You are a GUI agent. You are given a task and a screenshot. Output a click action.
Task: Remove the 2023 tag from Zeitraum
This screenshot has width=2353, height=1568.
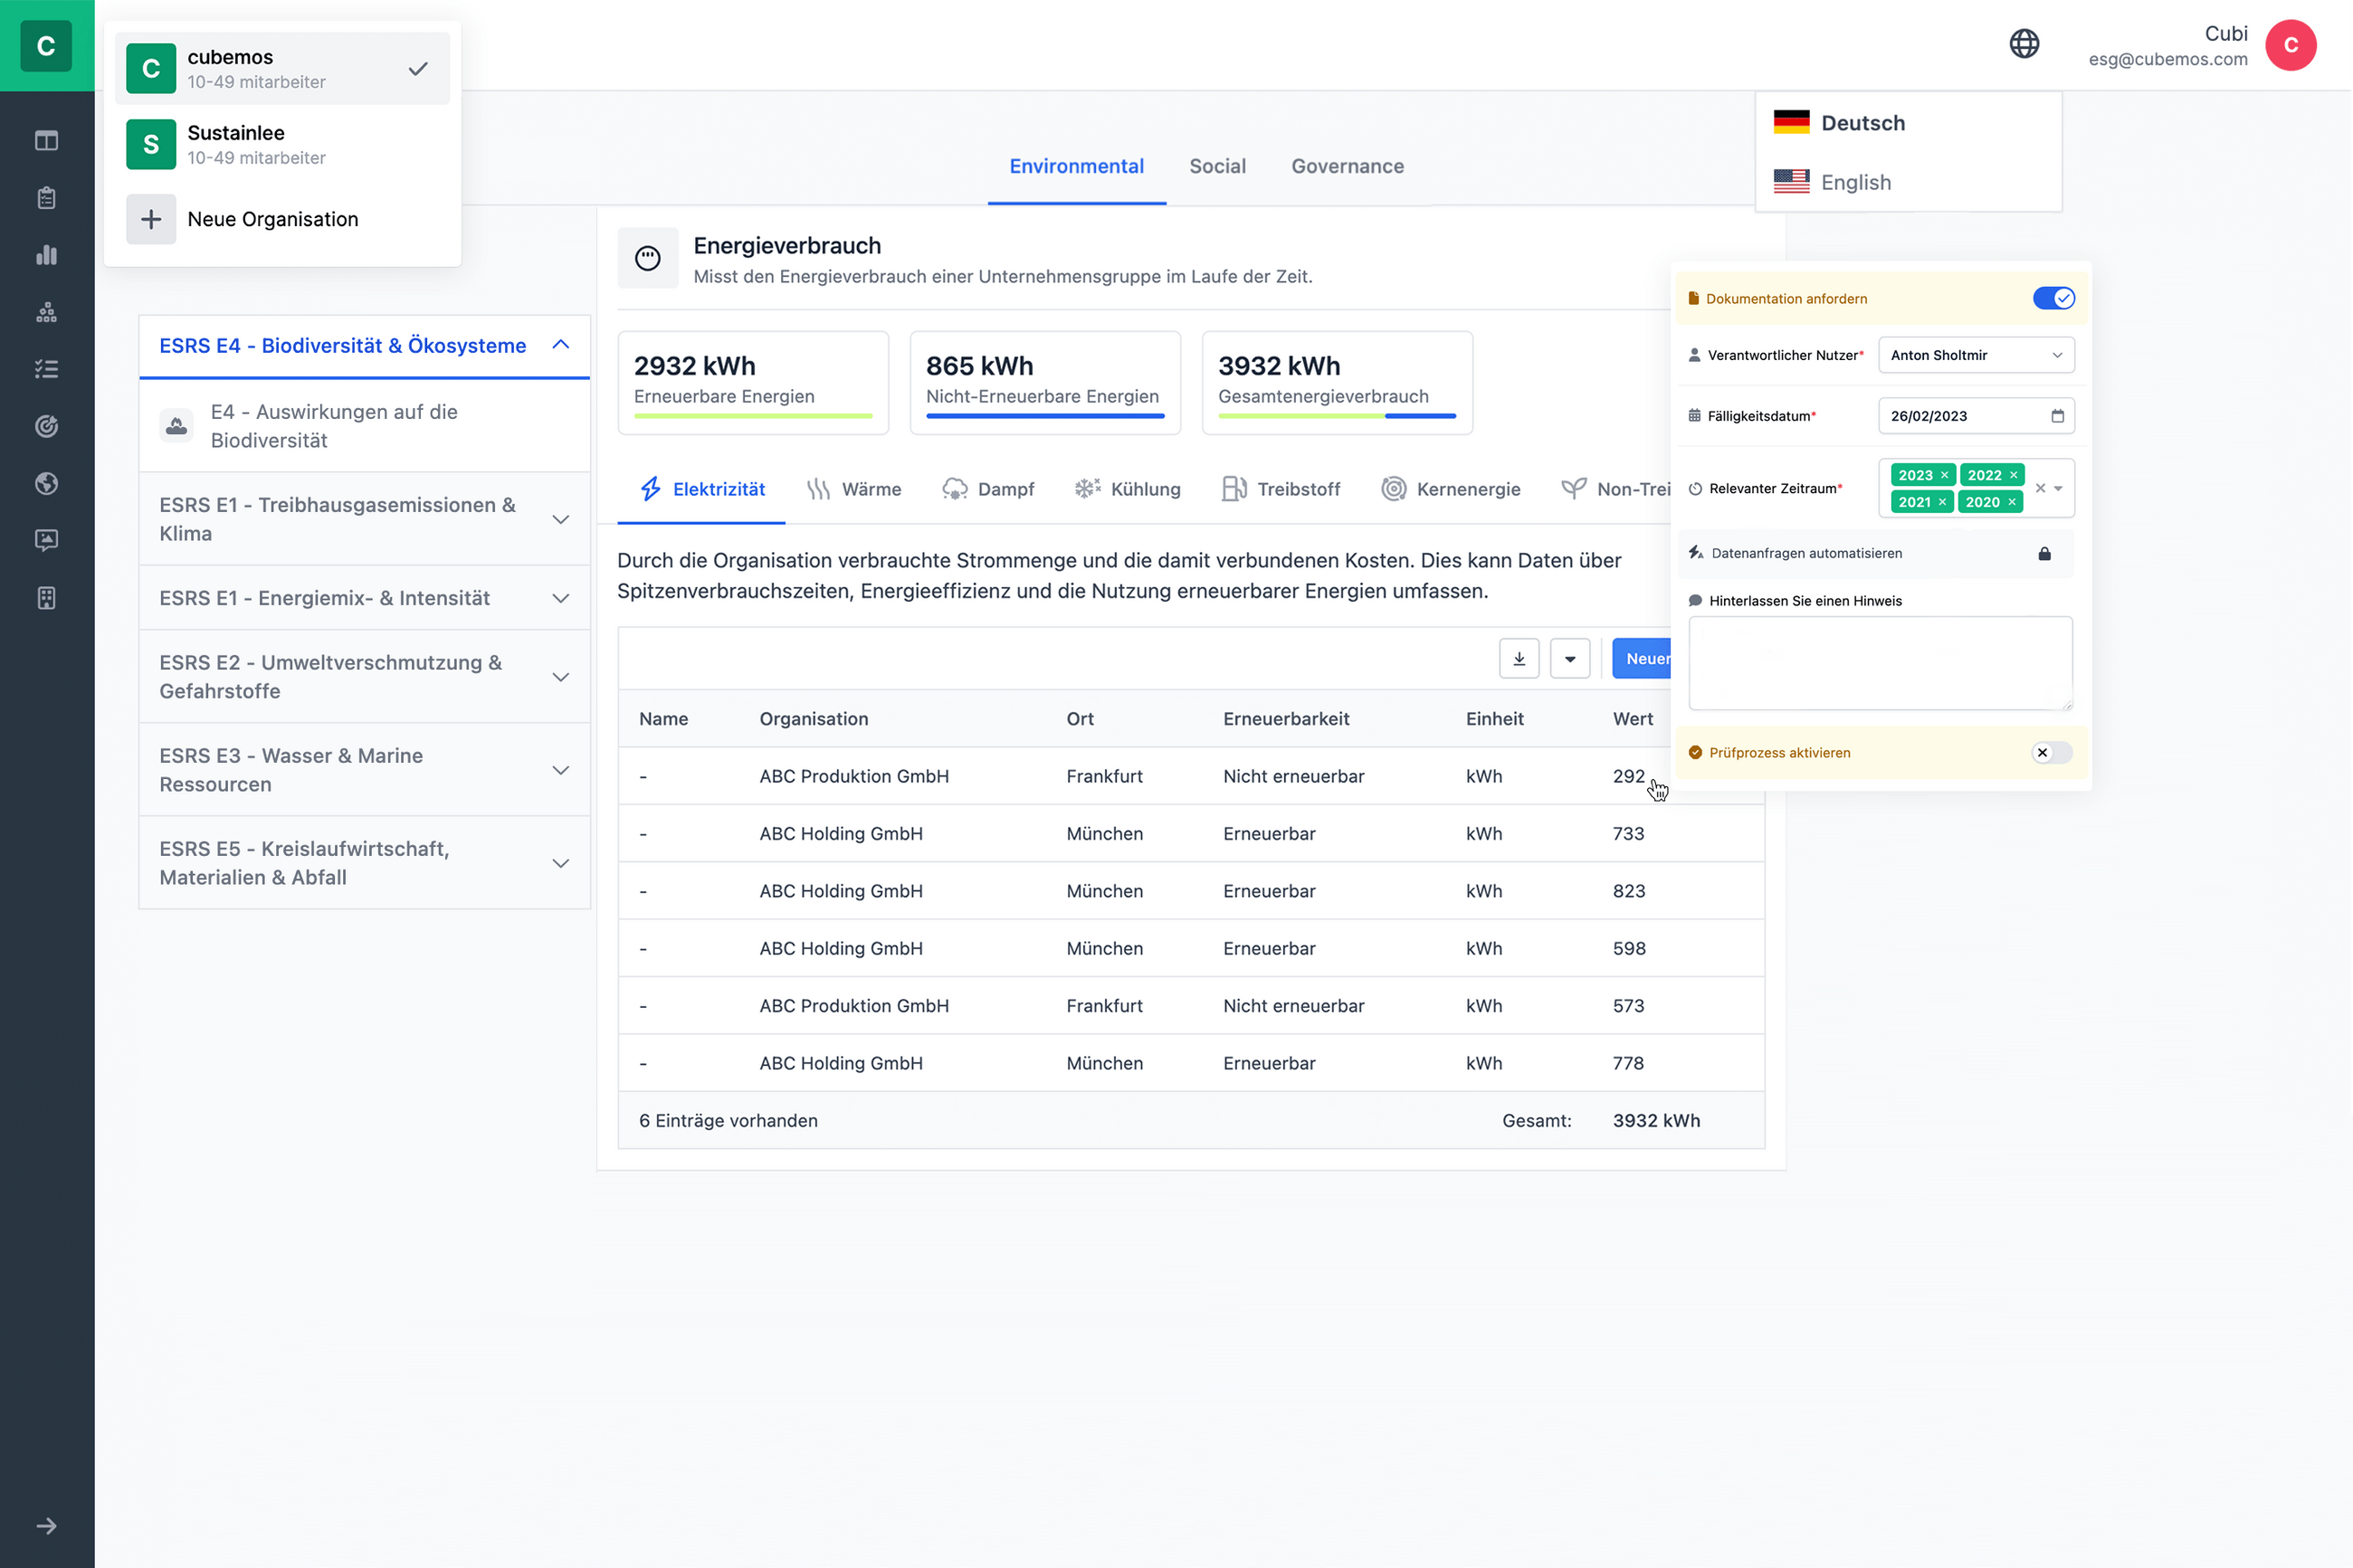[x=1944, y=475]
